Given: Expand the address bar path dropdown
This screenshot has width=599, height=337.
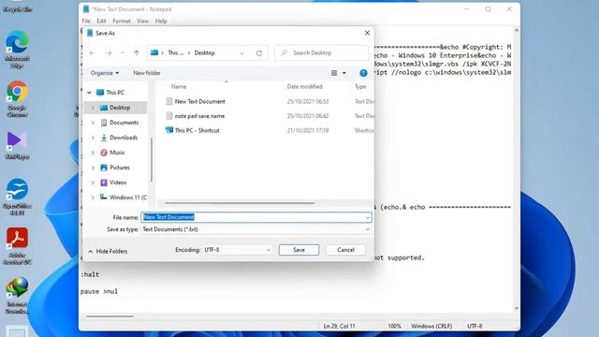Looking at the screenshot, I should click(x=241, y=53).
